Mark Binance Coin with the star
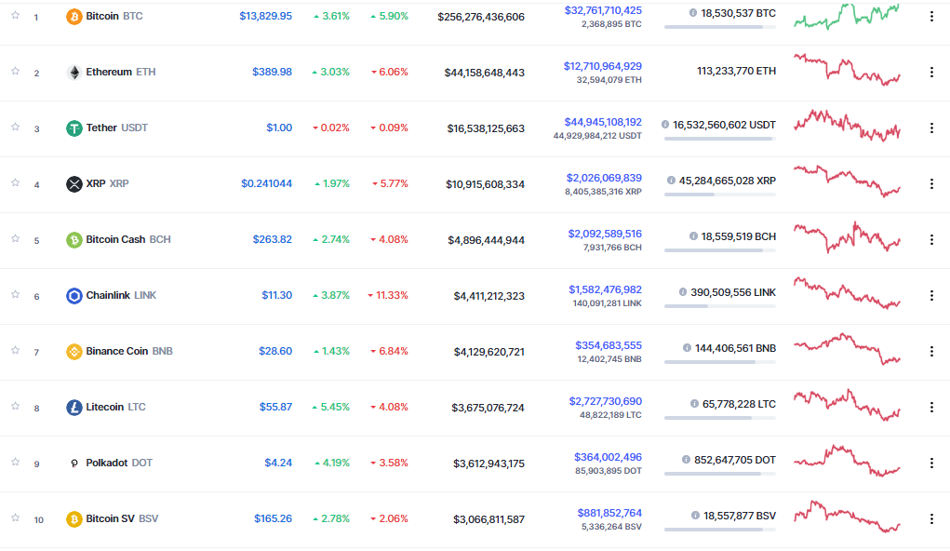The width and height of the screenshot is (950, 551). click(x=15, y=350)
